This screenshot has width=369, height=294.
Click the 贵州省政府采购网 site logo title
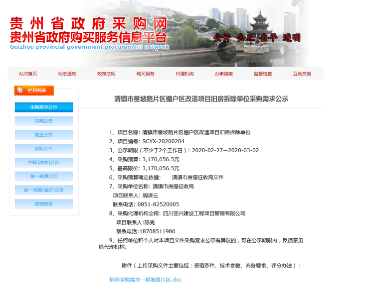pos(88,23)
